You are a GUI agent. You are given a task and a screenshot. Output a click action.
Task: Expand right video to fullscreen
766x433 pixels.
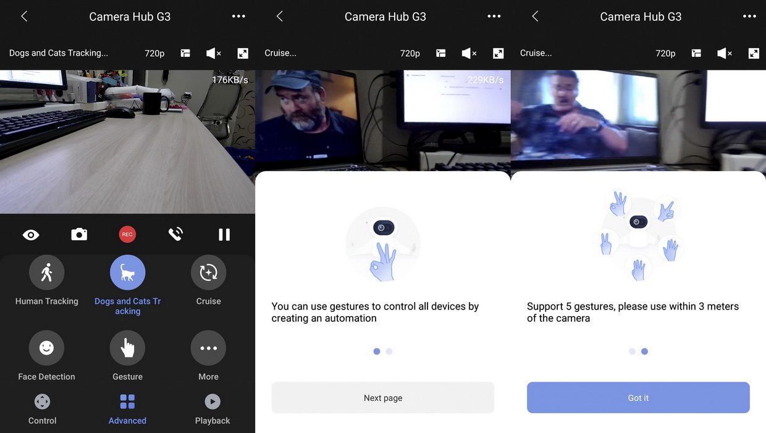[754, 53]
